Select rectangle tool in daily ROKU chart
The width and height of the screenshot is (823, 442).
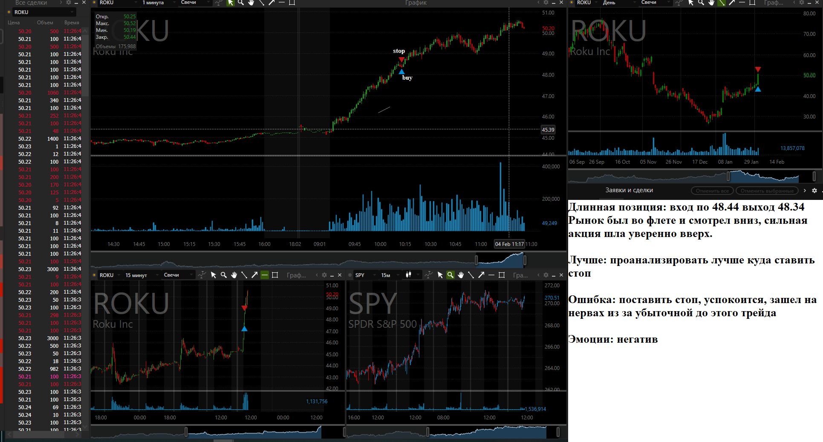click(752, 3)
